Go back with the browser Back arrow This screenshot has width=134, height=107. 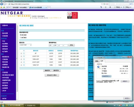tap(1, 4)
